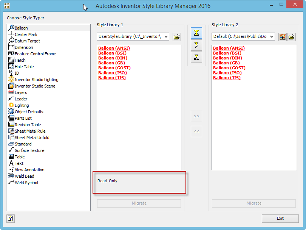Screen dimensions: 306x230
Task: Pick the Leader style type
Action: pyautogui.click(x=18, y=99)
